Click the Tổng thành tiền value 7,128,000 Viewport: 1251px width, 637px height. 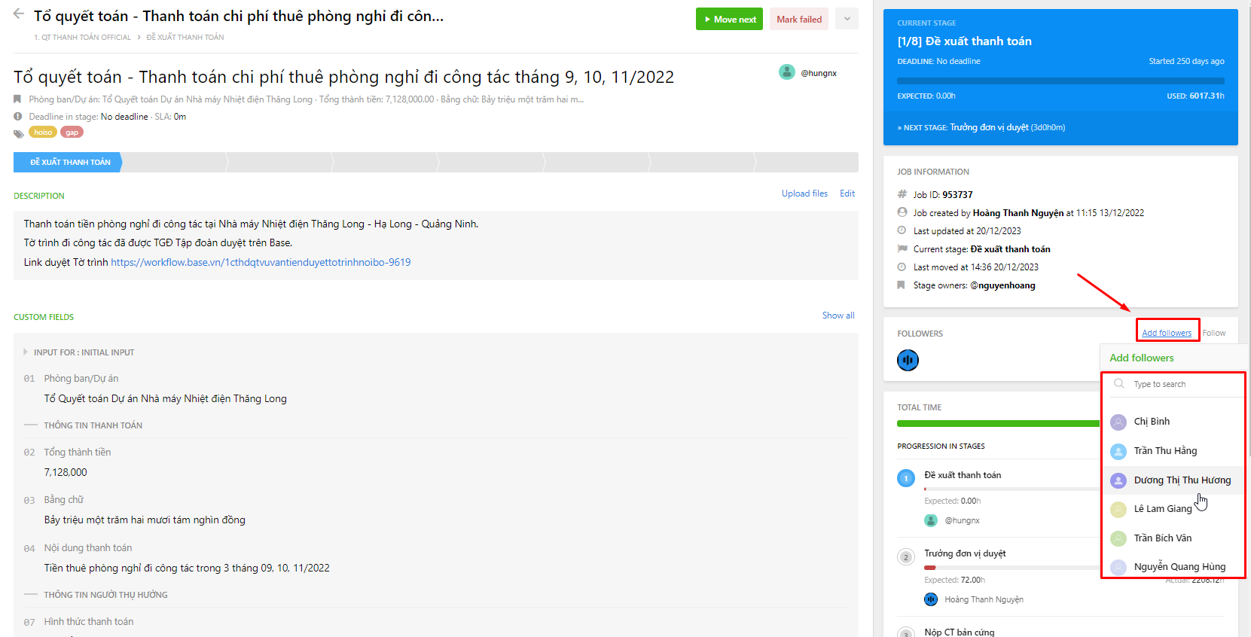pyautogui.click(x=66, y=472)
